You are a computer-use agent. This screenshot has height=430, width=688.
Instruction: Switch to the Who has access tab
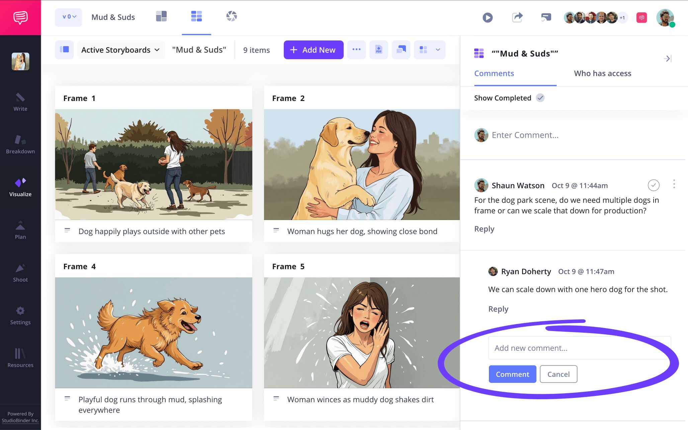point(602,73)
